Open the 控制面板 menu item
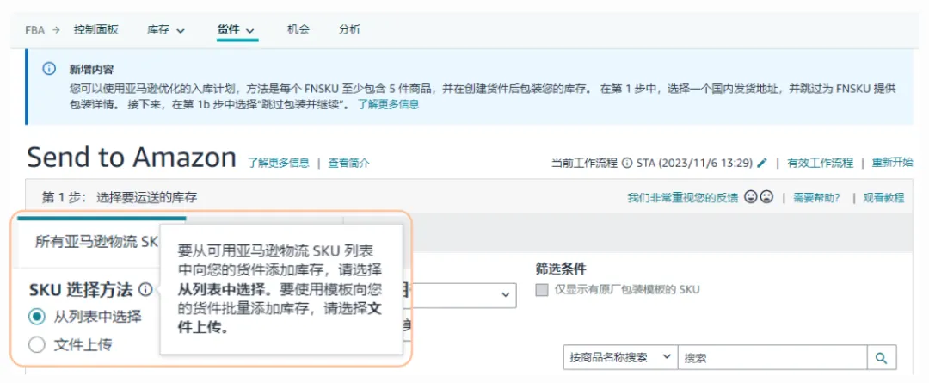 click(96, 29)
